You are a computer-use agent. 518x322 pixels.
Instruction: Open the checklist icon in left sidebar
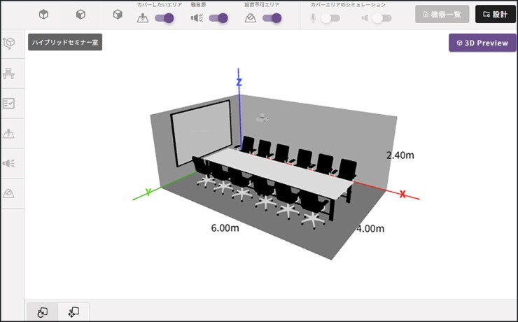tap(10, 104)
